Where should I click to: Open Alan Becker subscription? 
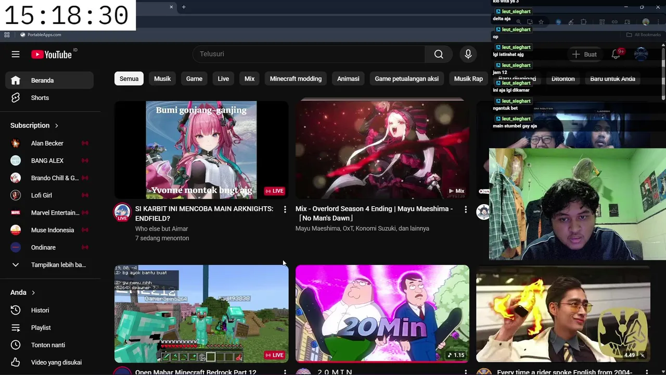(49, 143)
